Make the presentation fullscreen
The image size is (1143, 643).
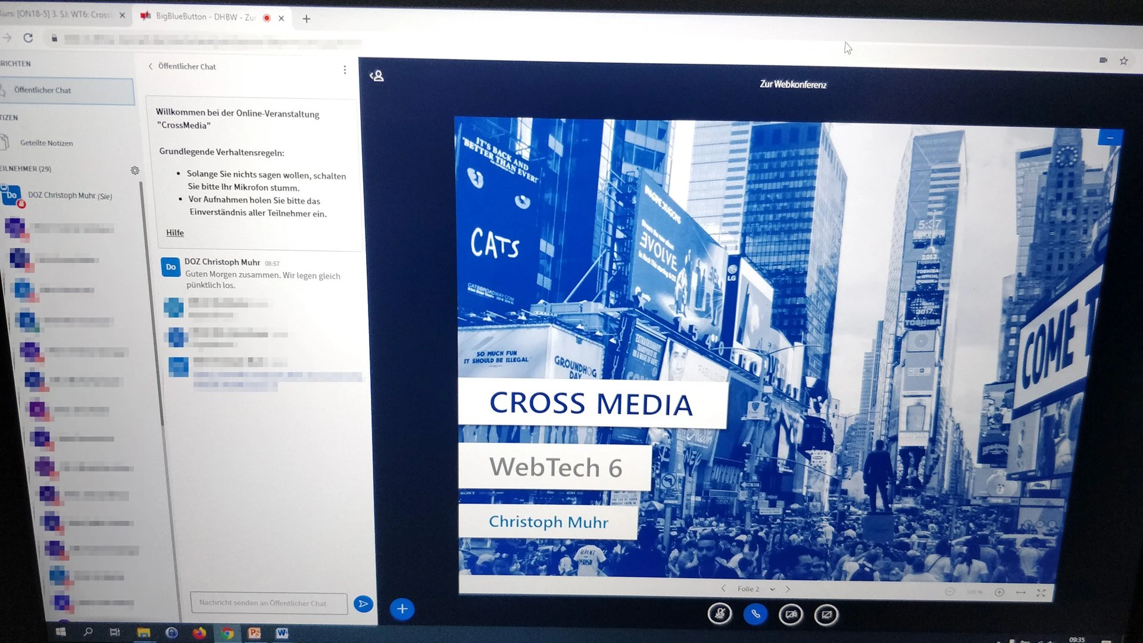pyautogui.click(x=1041, y=593)
